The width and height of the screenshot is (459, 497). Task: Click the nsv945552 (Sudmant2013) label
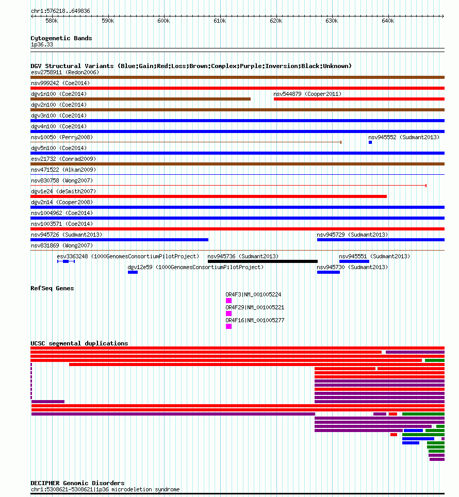coord(404,137)
